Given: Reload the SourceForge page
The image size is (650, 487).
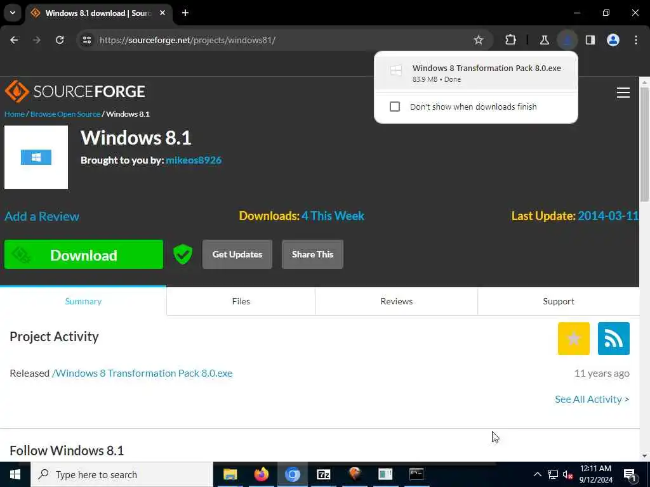Looking at the screenshot, I should tap(60, 40).
